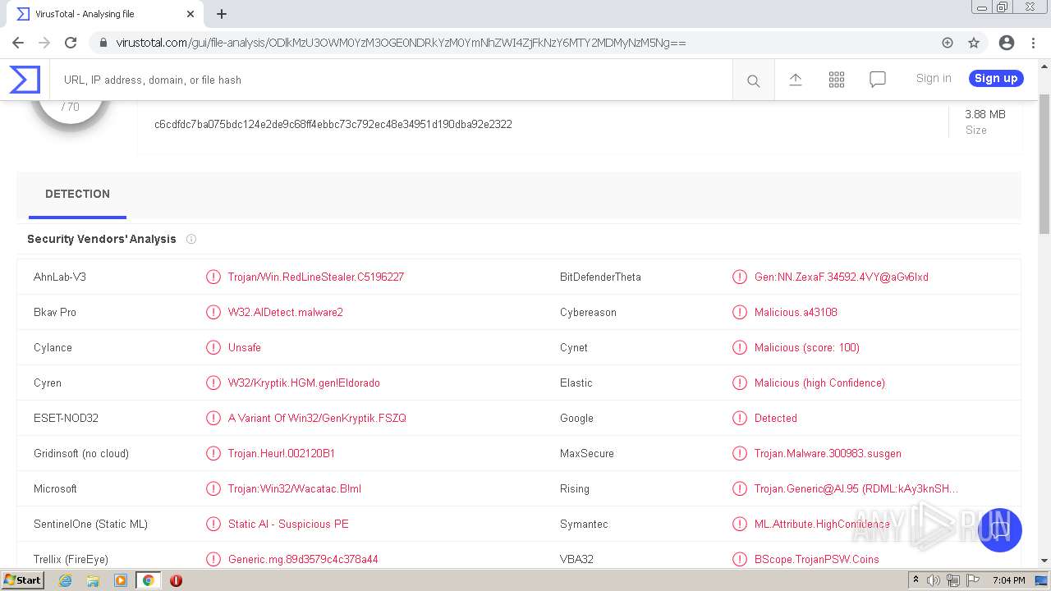
Task: Launch Internet Explorer from the taskbar
Action: point(65,580)
